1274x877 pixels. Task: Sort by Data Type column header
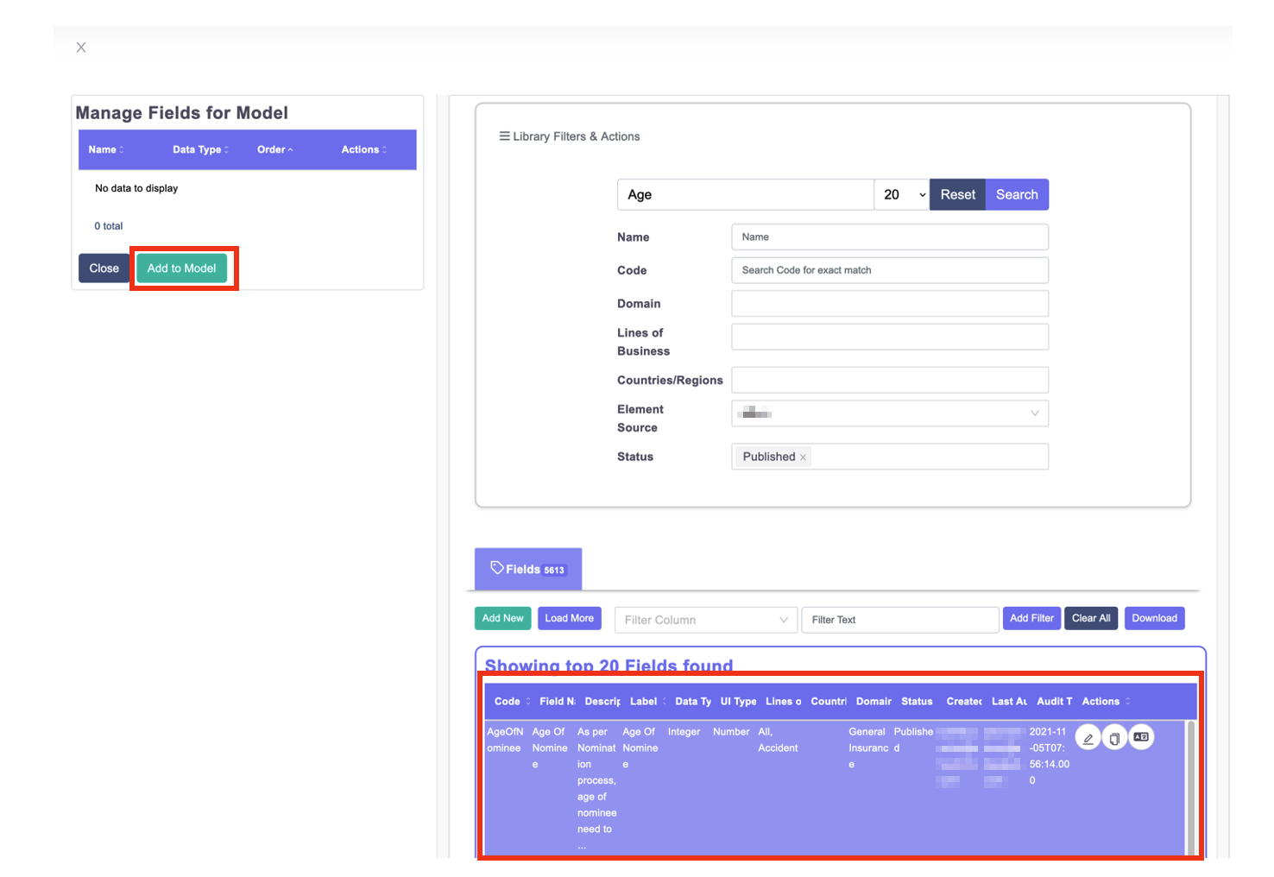click(x=200, y=149)
